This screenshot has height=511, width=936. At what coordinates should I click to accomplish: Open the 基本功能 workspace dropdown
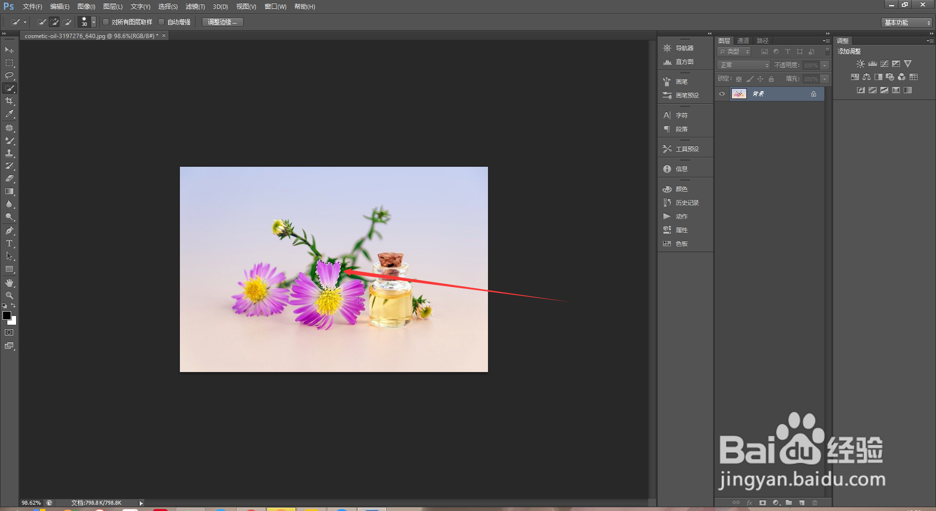tap(907, 22)
